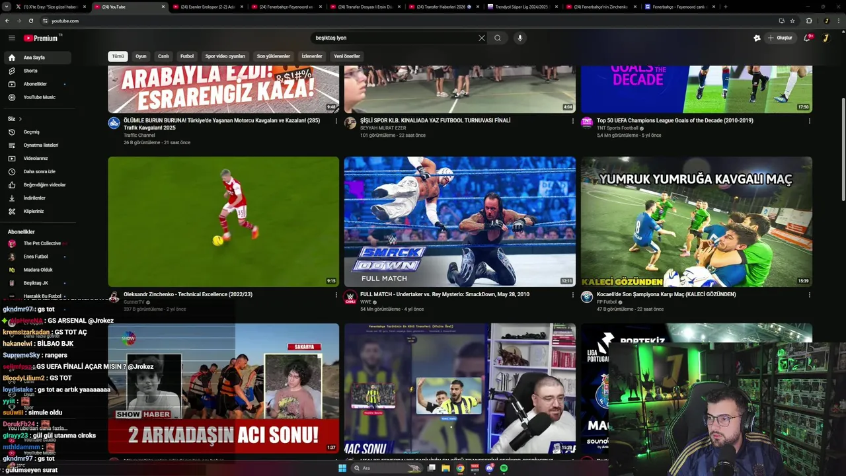The image size is (846, 476).
Task: Select the Son yüklenenler chip
Action: 274,56
